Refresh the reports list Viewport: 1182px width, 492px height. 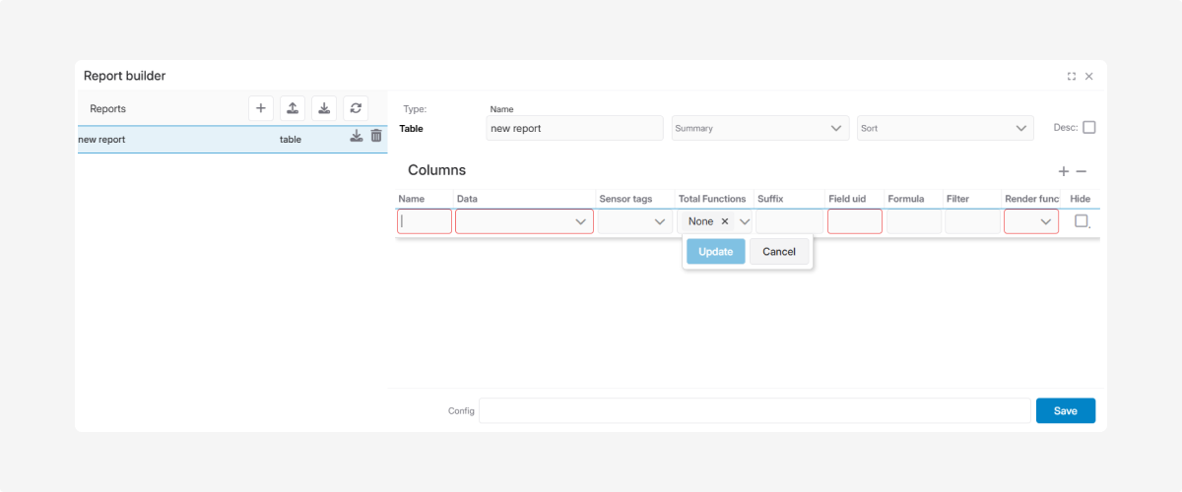356,108
